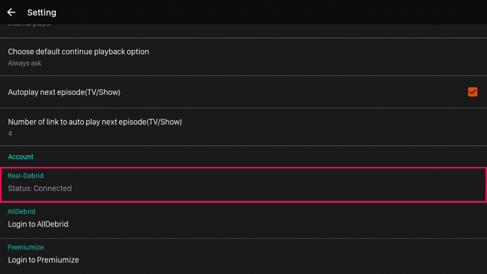Click empty space in the Real-Debrid row

(x=292, y=184)
